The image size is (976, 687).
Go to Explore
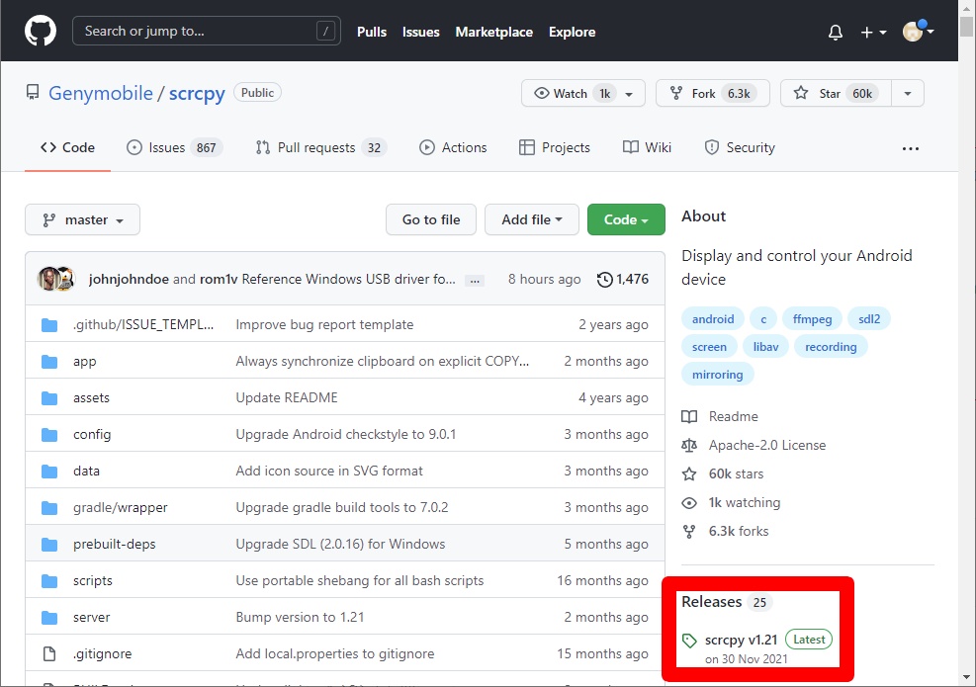[572, 32]
